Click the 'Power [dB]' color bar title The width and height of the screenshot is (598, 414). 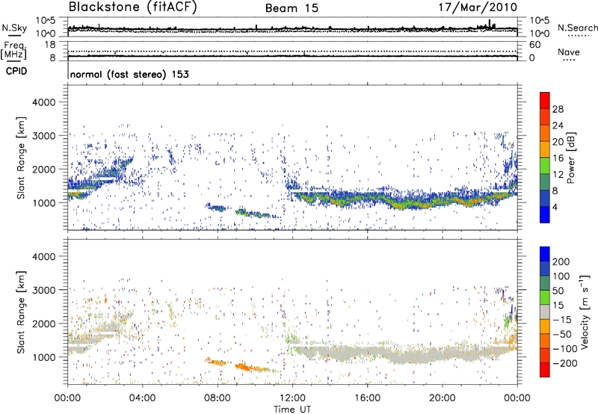coord(570,158)
